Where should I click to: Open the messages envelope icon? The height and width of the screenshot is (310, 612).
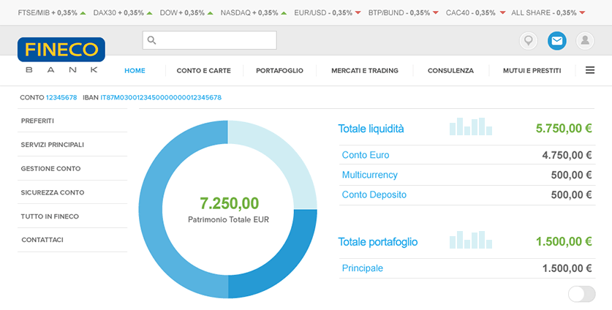(557, 41)
